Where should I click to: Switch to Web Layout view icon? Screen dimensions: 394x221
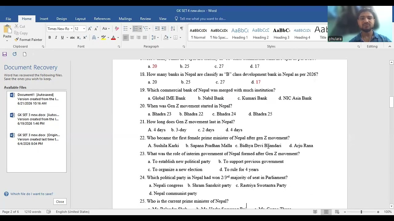coord(337,212)
